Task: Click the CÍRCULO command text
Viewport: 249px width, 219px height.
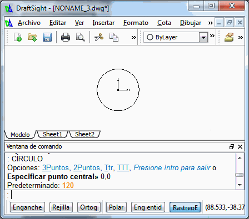Action: click(27, 159)
